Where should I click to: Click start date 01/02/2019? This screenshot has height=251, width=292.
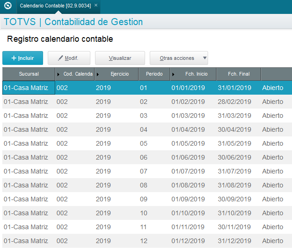188,102
